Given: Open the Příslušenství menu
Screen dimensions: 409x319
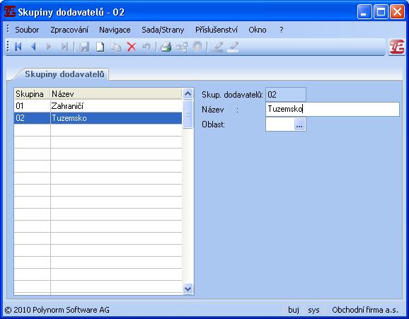Looking at the screenshot, I should [217, 30].
